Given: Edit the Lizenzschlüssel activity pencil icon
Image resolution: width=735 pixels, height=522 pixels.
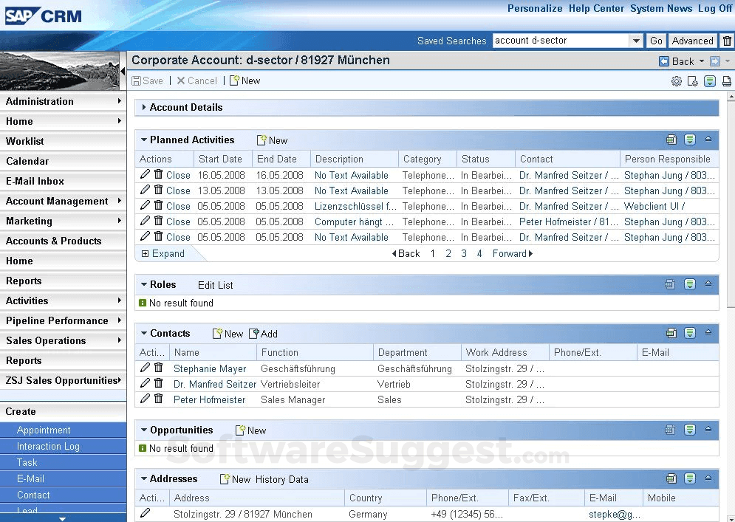Looking at the screenshot, I should point(145,205).
